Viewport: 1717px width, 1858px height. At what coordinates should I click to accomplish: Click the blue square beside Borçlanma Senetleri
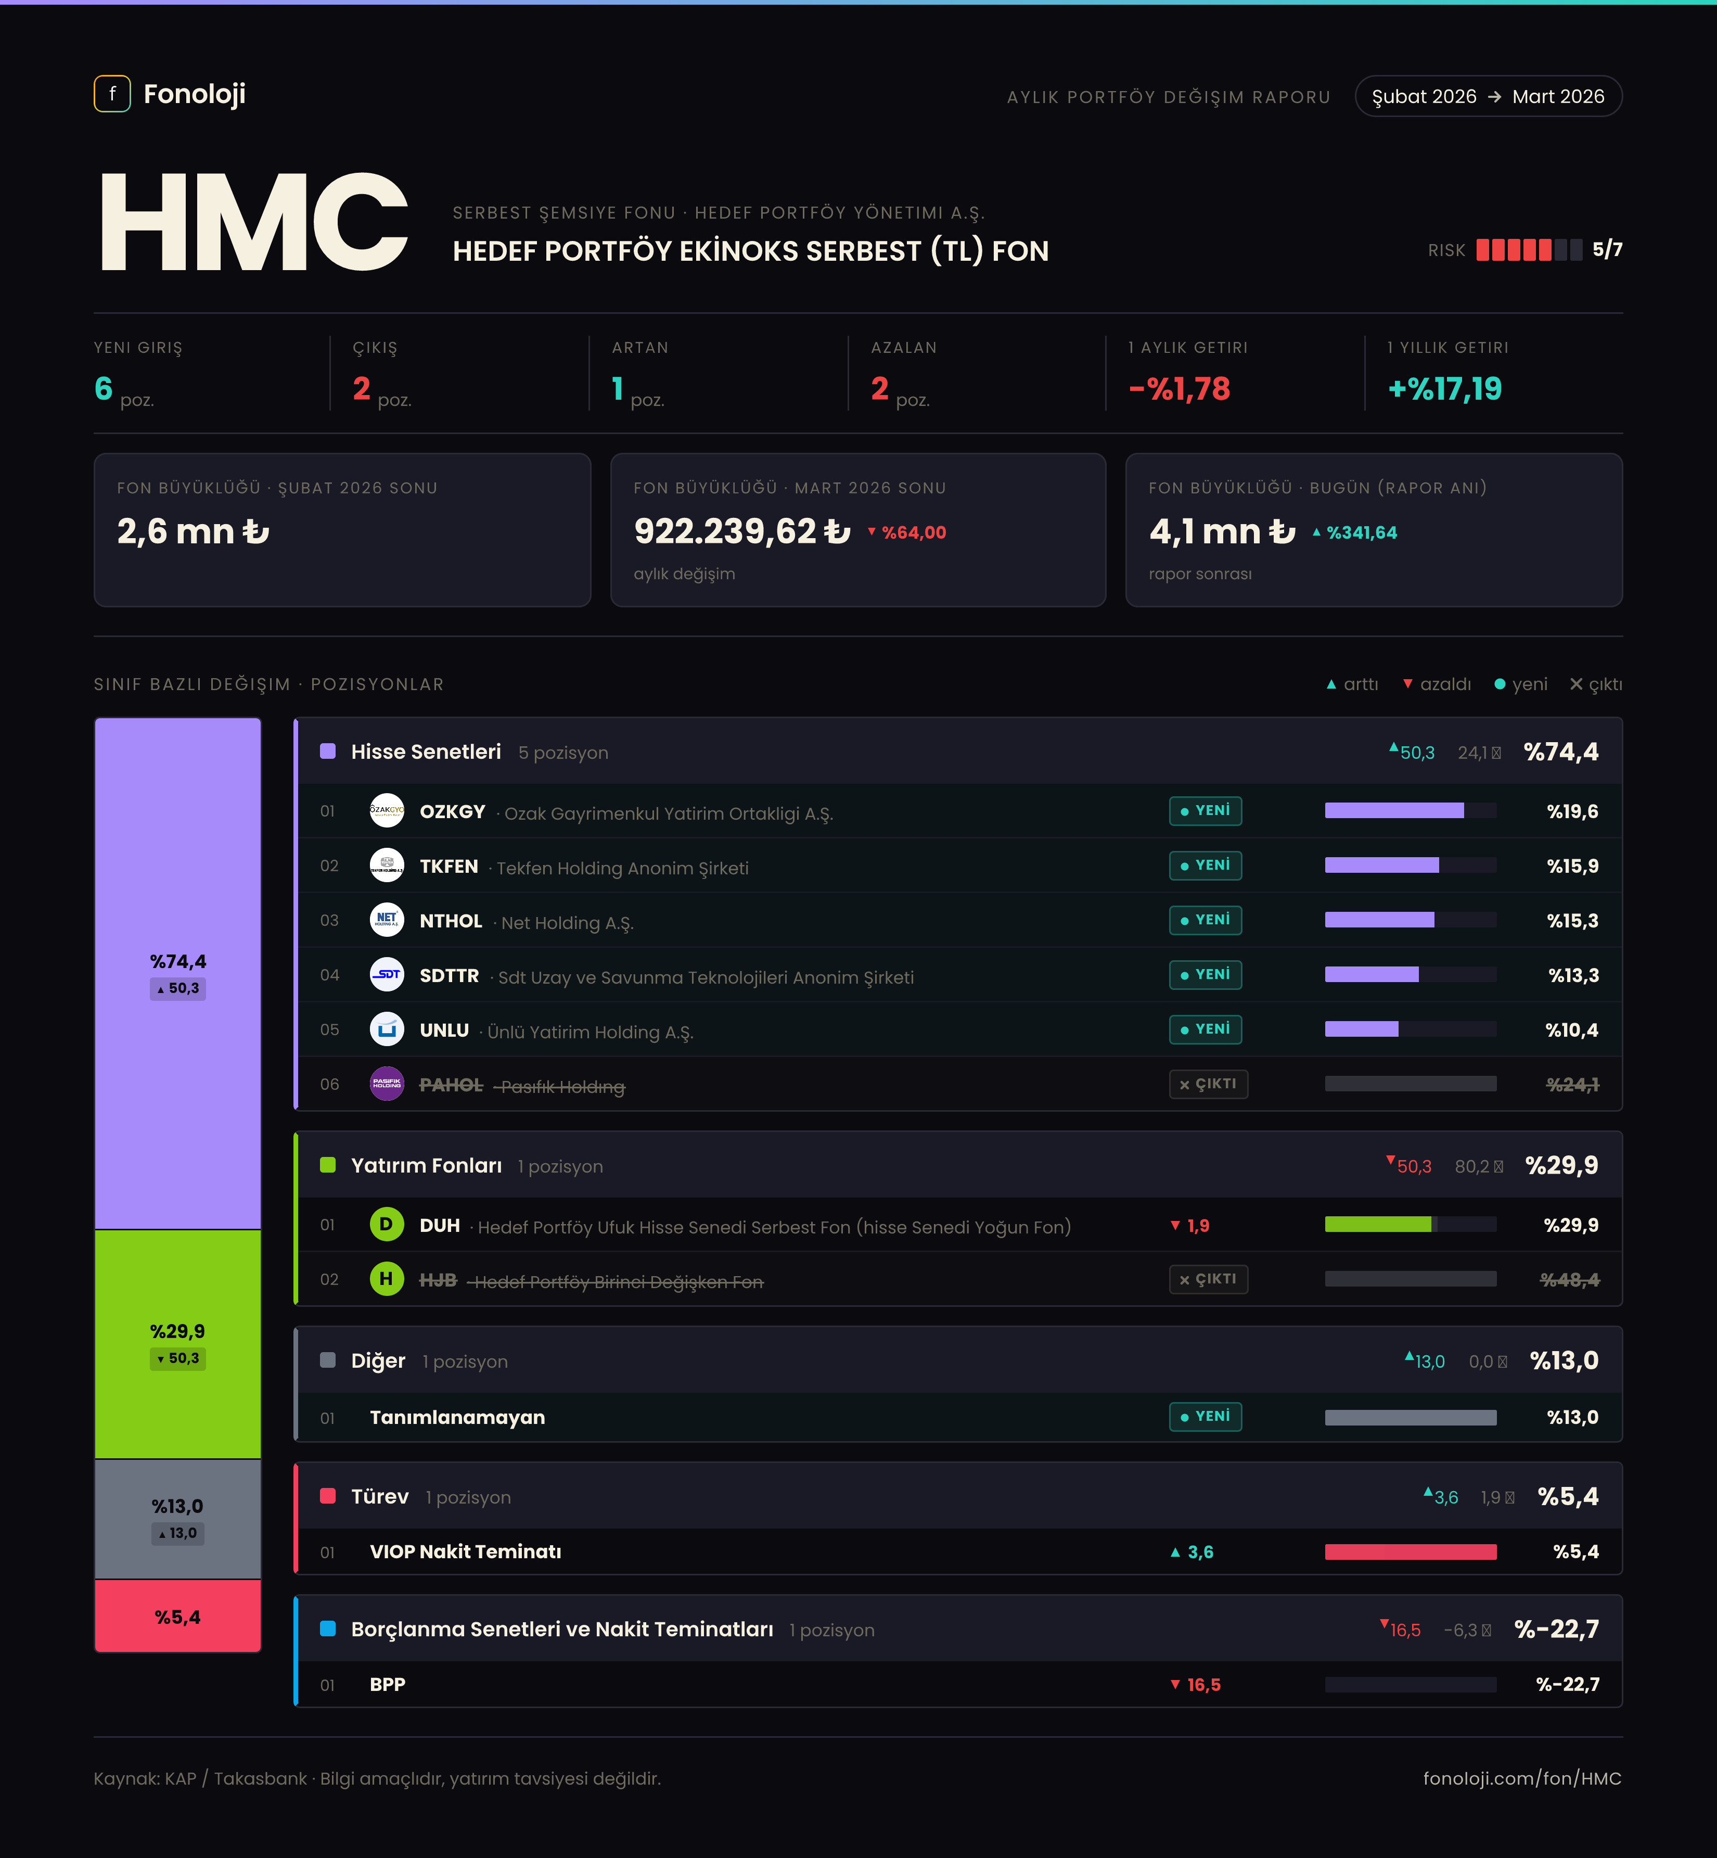(x=328, y=1628)
